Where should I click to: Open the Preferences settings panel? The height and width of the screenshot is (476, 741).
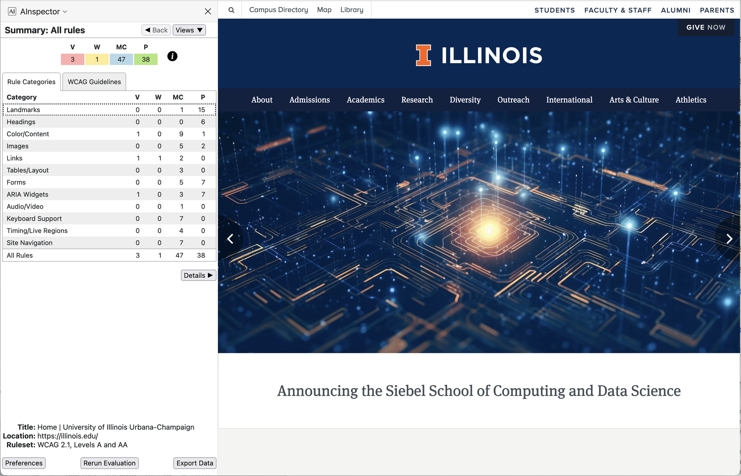[24, 463]
